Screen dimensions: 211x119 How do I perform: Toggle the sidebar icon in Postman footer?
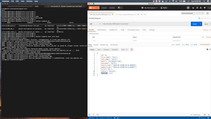[89, 115]
